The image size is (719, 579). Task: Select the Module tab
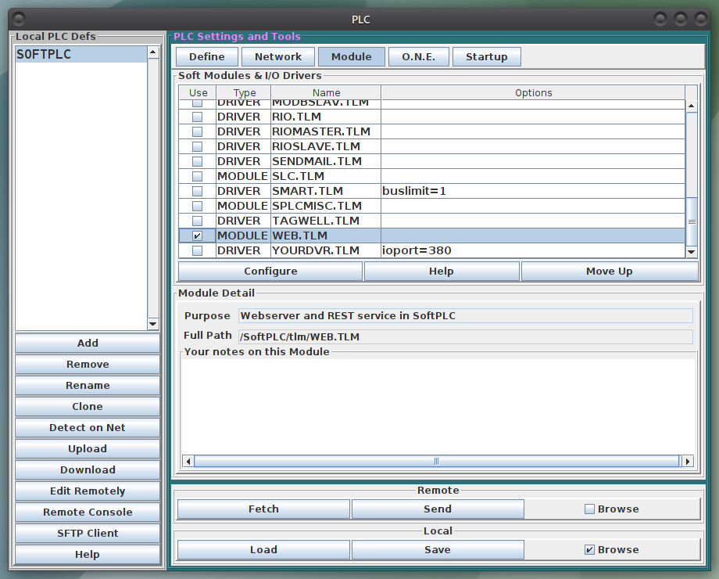(x=351, y=57)
